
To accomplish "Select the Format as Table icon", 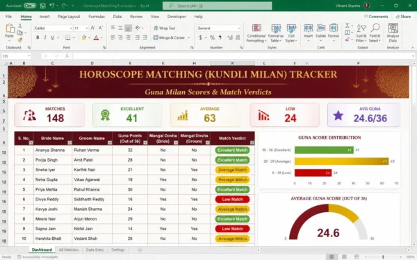I will coord(275,33).
